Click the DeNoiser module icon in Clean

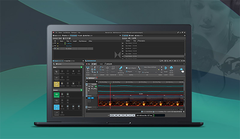pos(56,78)
